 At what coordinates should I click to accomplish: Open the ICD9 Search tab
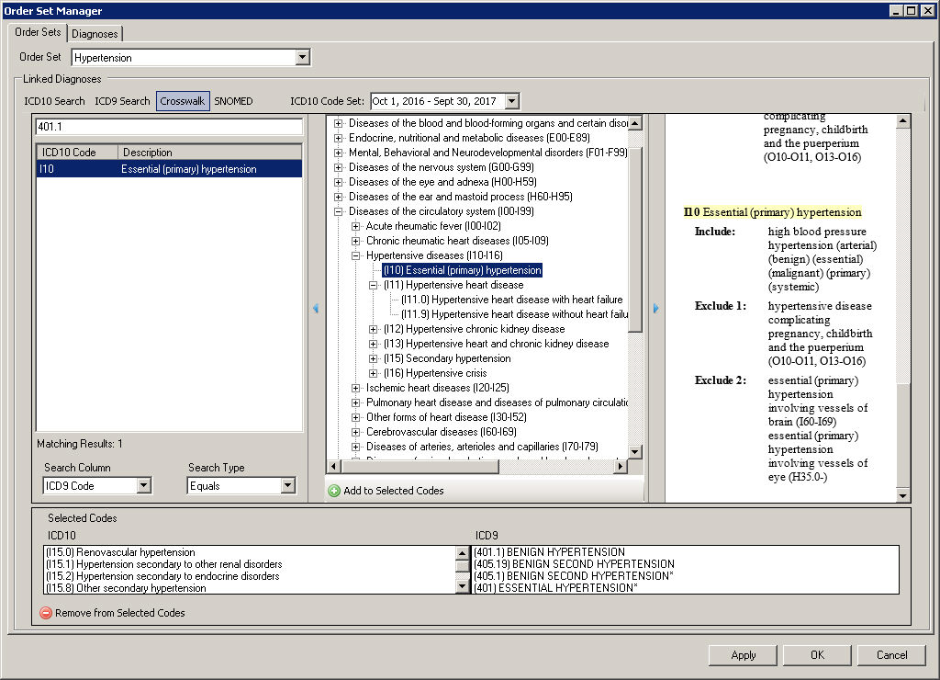122,101
